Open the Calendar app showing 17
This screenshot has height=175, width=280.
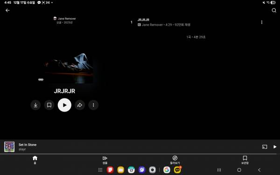[131, 170]
